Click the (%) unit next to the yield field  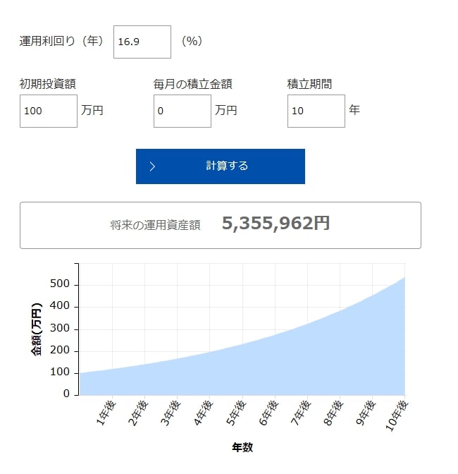192,42
